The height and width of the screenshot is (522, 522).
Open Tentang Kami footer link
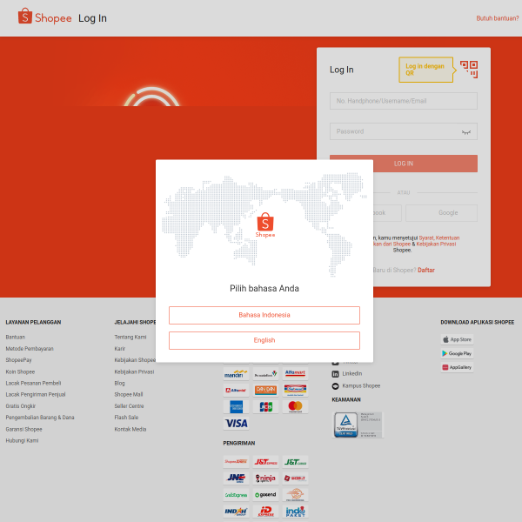pos(130,338)
